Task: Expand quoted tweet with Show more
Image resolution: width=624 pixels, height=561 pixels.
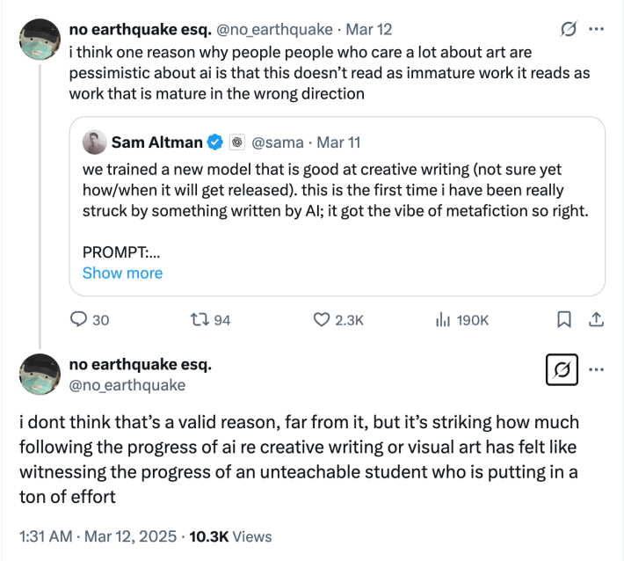Action: (122, 273)
